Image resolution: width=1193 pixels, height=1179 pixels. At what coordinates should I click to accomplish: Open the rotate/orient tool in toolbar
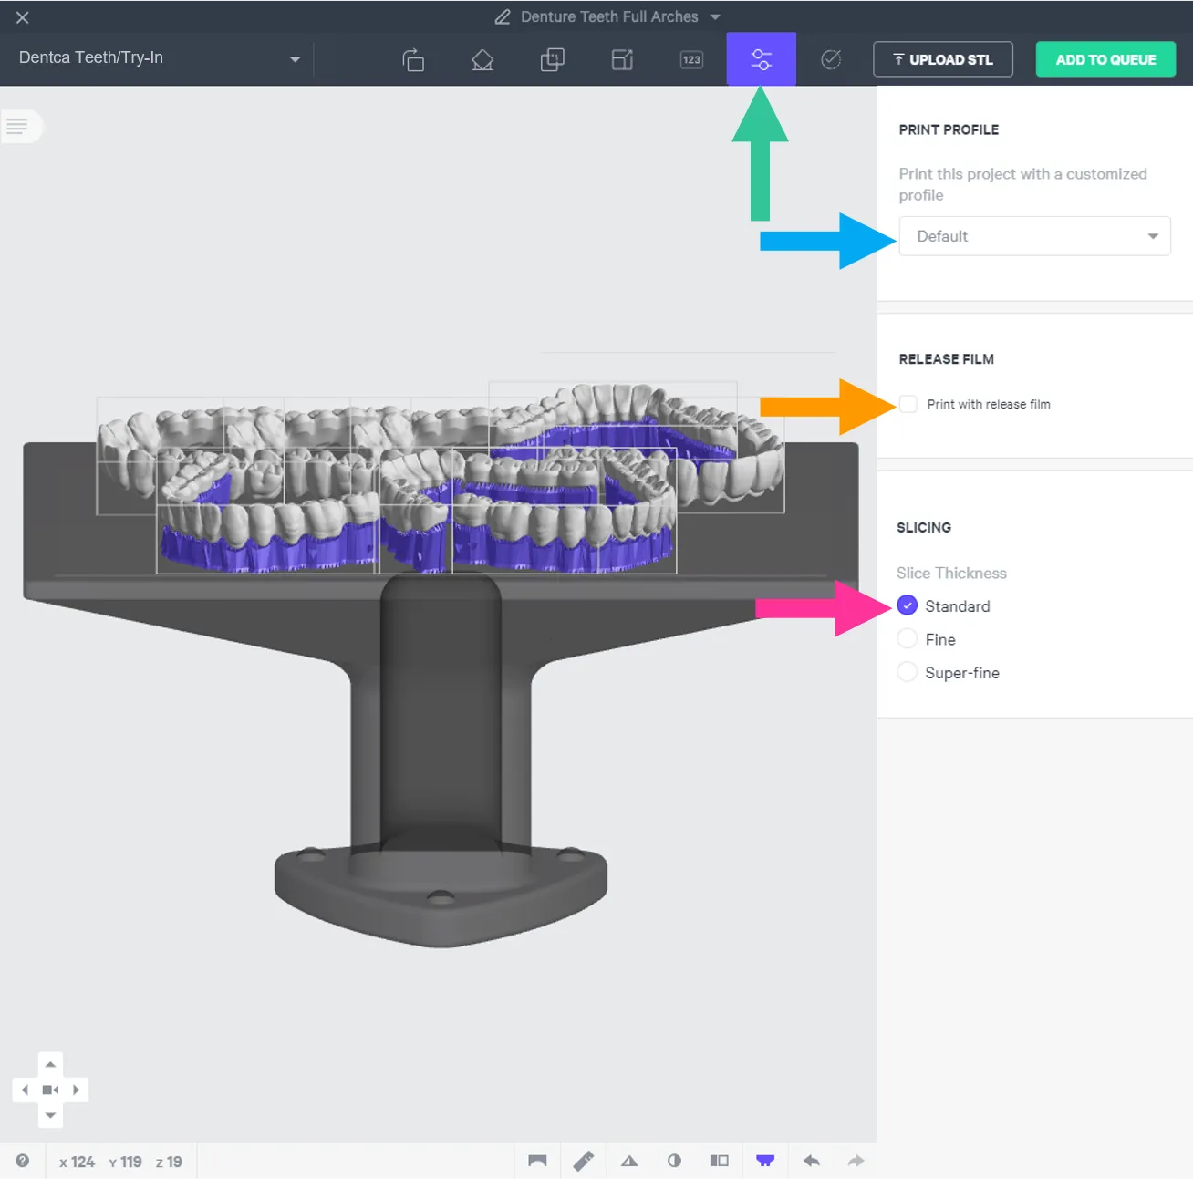pos(413,59)
